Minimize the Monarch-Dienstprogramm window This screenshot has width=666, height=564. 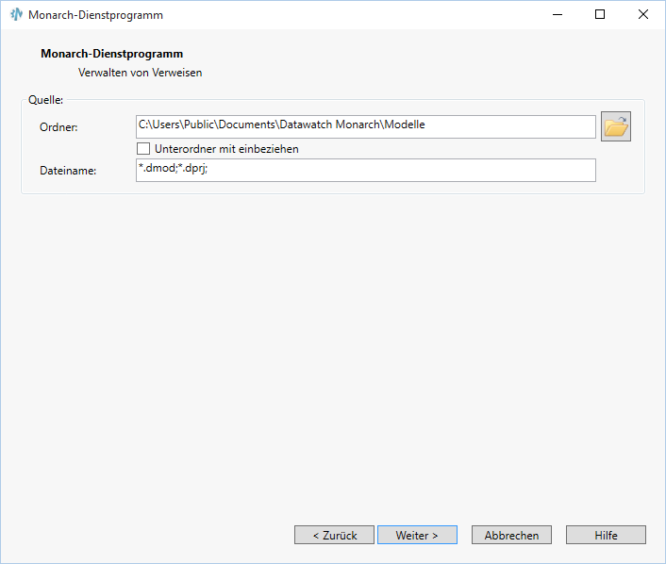558,14
